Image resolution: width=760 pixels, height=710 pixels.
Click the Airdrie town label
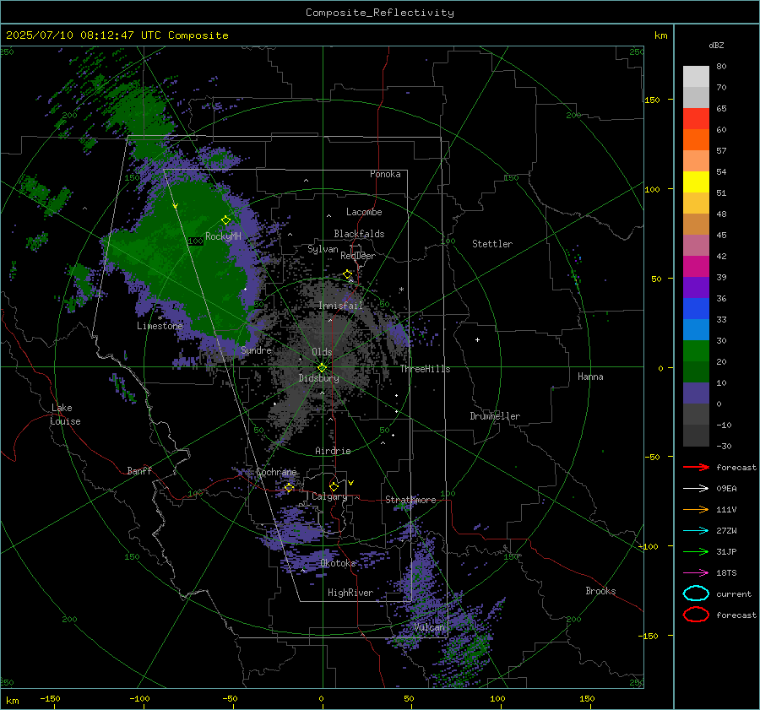pyautogui.click(x=333, y=451)
